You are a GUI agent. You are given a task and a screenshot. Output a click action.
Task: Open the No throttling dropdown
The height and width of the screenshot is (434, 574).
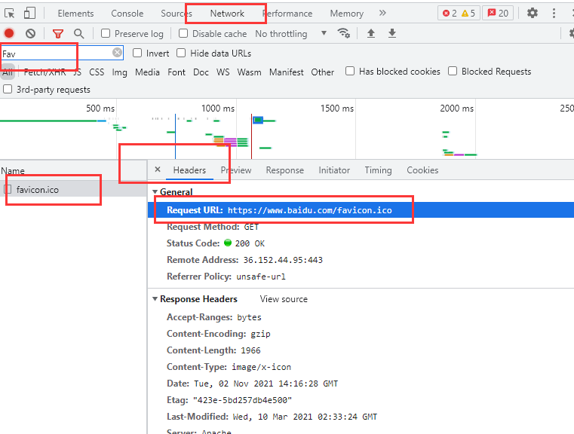click(290, 34)
